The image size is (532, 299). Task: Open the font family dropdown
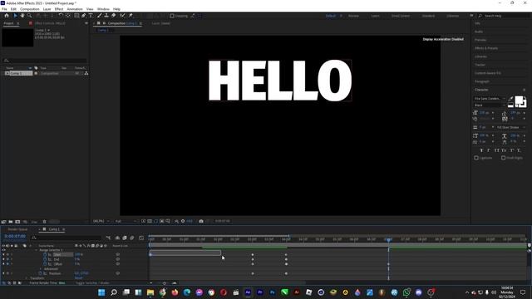click(x=490, y=98)
